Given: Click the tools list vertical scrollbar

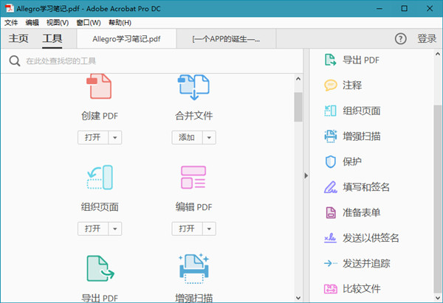Looking at the screenshot, I should coord(298,107).
